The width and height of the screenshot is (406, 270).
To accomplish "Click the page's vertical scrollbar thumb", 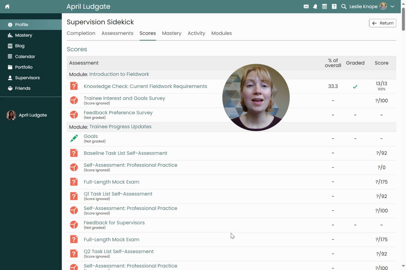I will [403, 19].
